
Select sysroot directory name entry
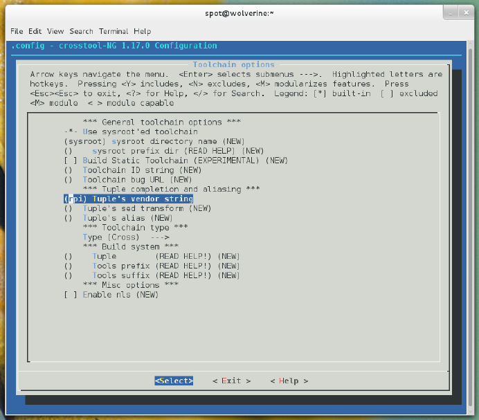coord(154,141)
